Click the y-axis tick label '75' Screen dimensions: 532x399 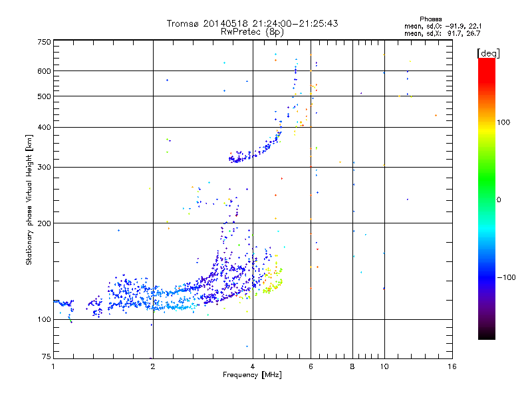(x=47, y=356)
